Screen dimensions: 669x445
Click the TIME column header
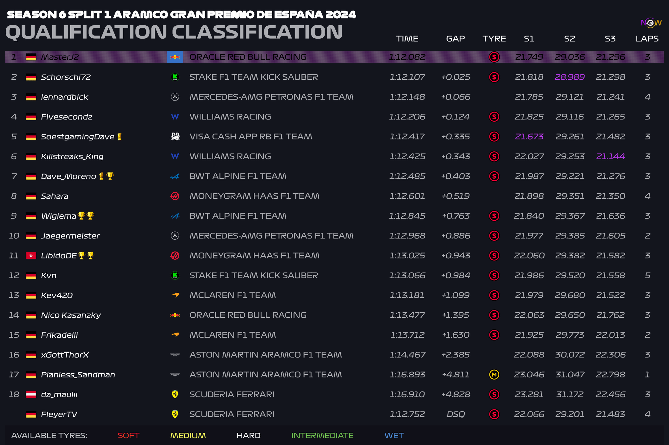coord(407,39)
